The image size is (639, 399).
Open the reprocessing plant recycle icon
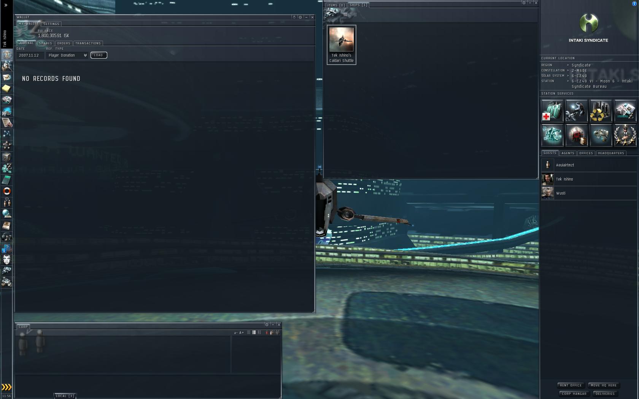[601, 111]
